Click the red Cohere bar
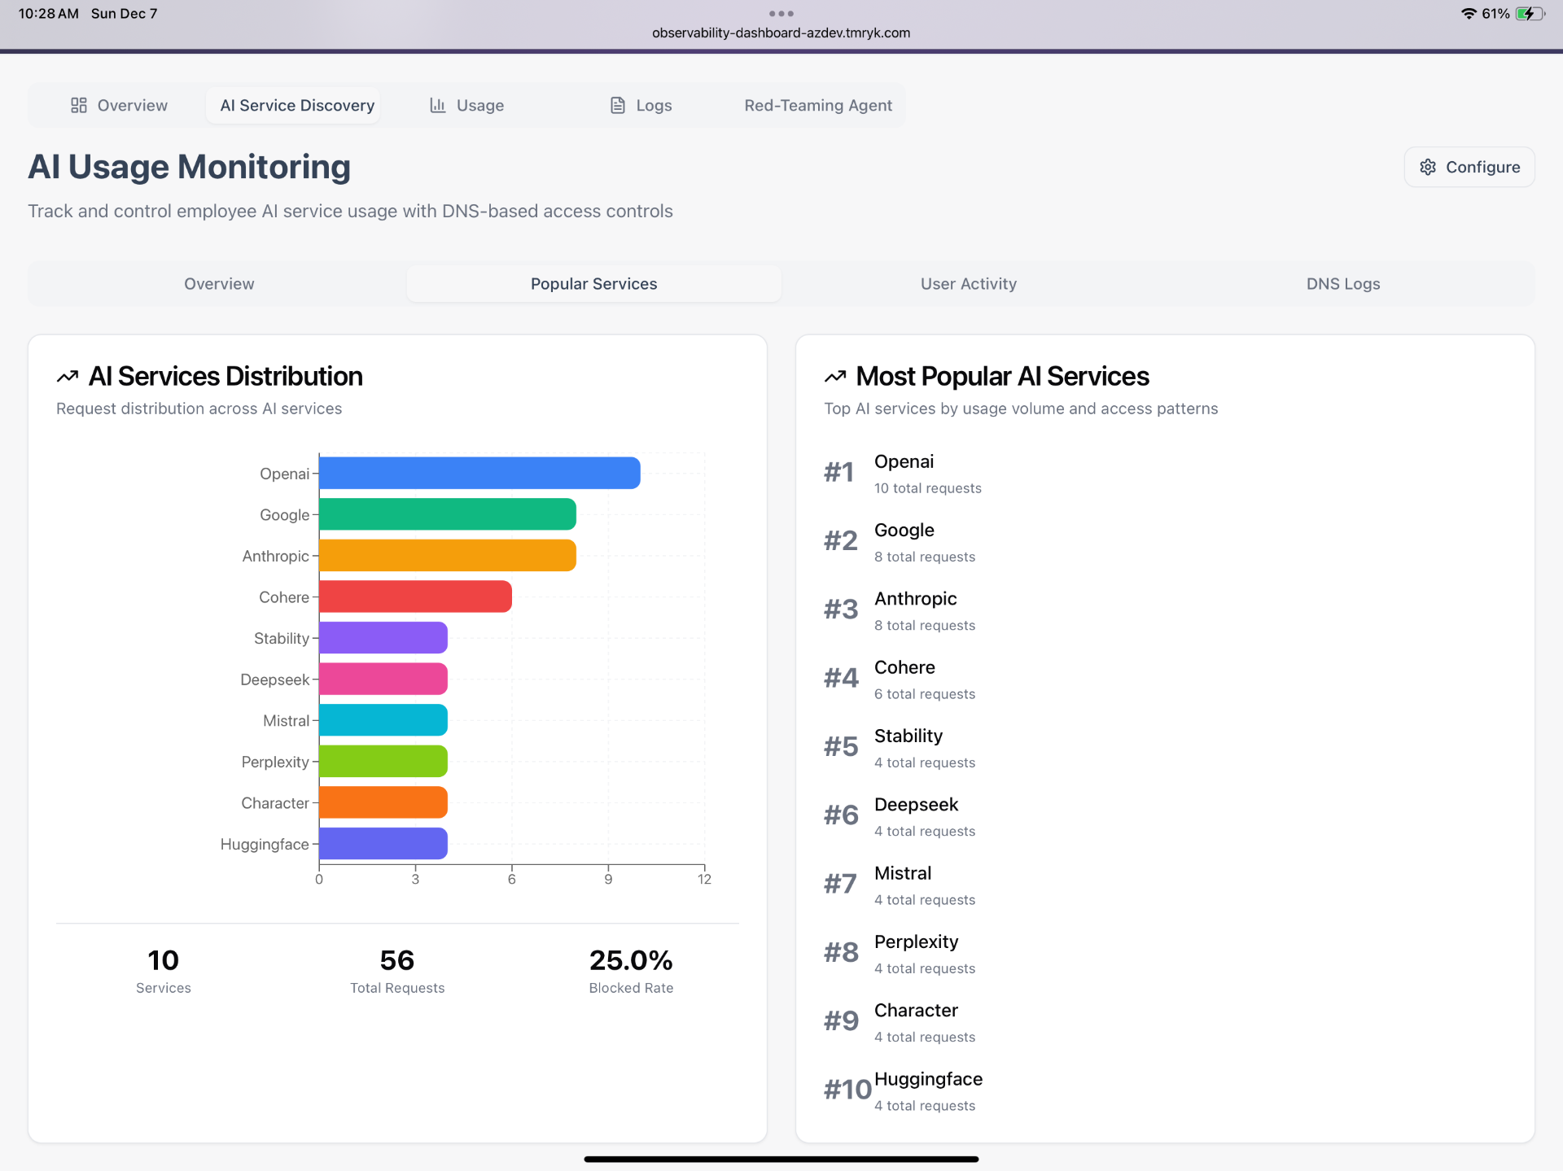Screen dimensions: 1563x1171 pos(415,596)
